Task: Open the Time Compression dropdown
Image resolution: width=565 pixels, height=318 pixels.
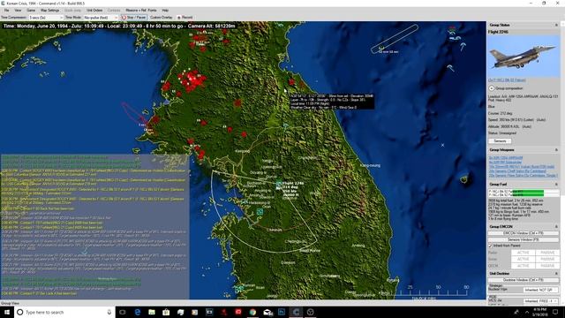Action: tap(46, 18)
